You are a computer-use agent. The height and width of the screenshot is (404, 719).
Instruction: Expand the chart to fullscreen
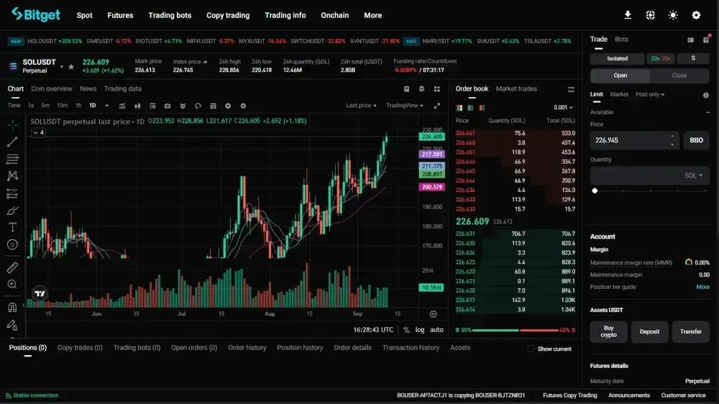pos(437,106)
